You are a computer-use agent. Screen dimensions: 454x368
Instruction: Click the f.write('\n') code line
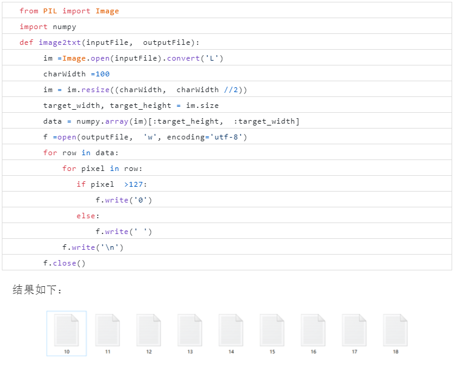(227, 247)
